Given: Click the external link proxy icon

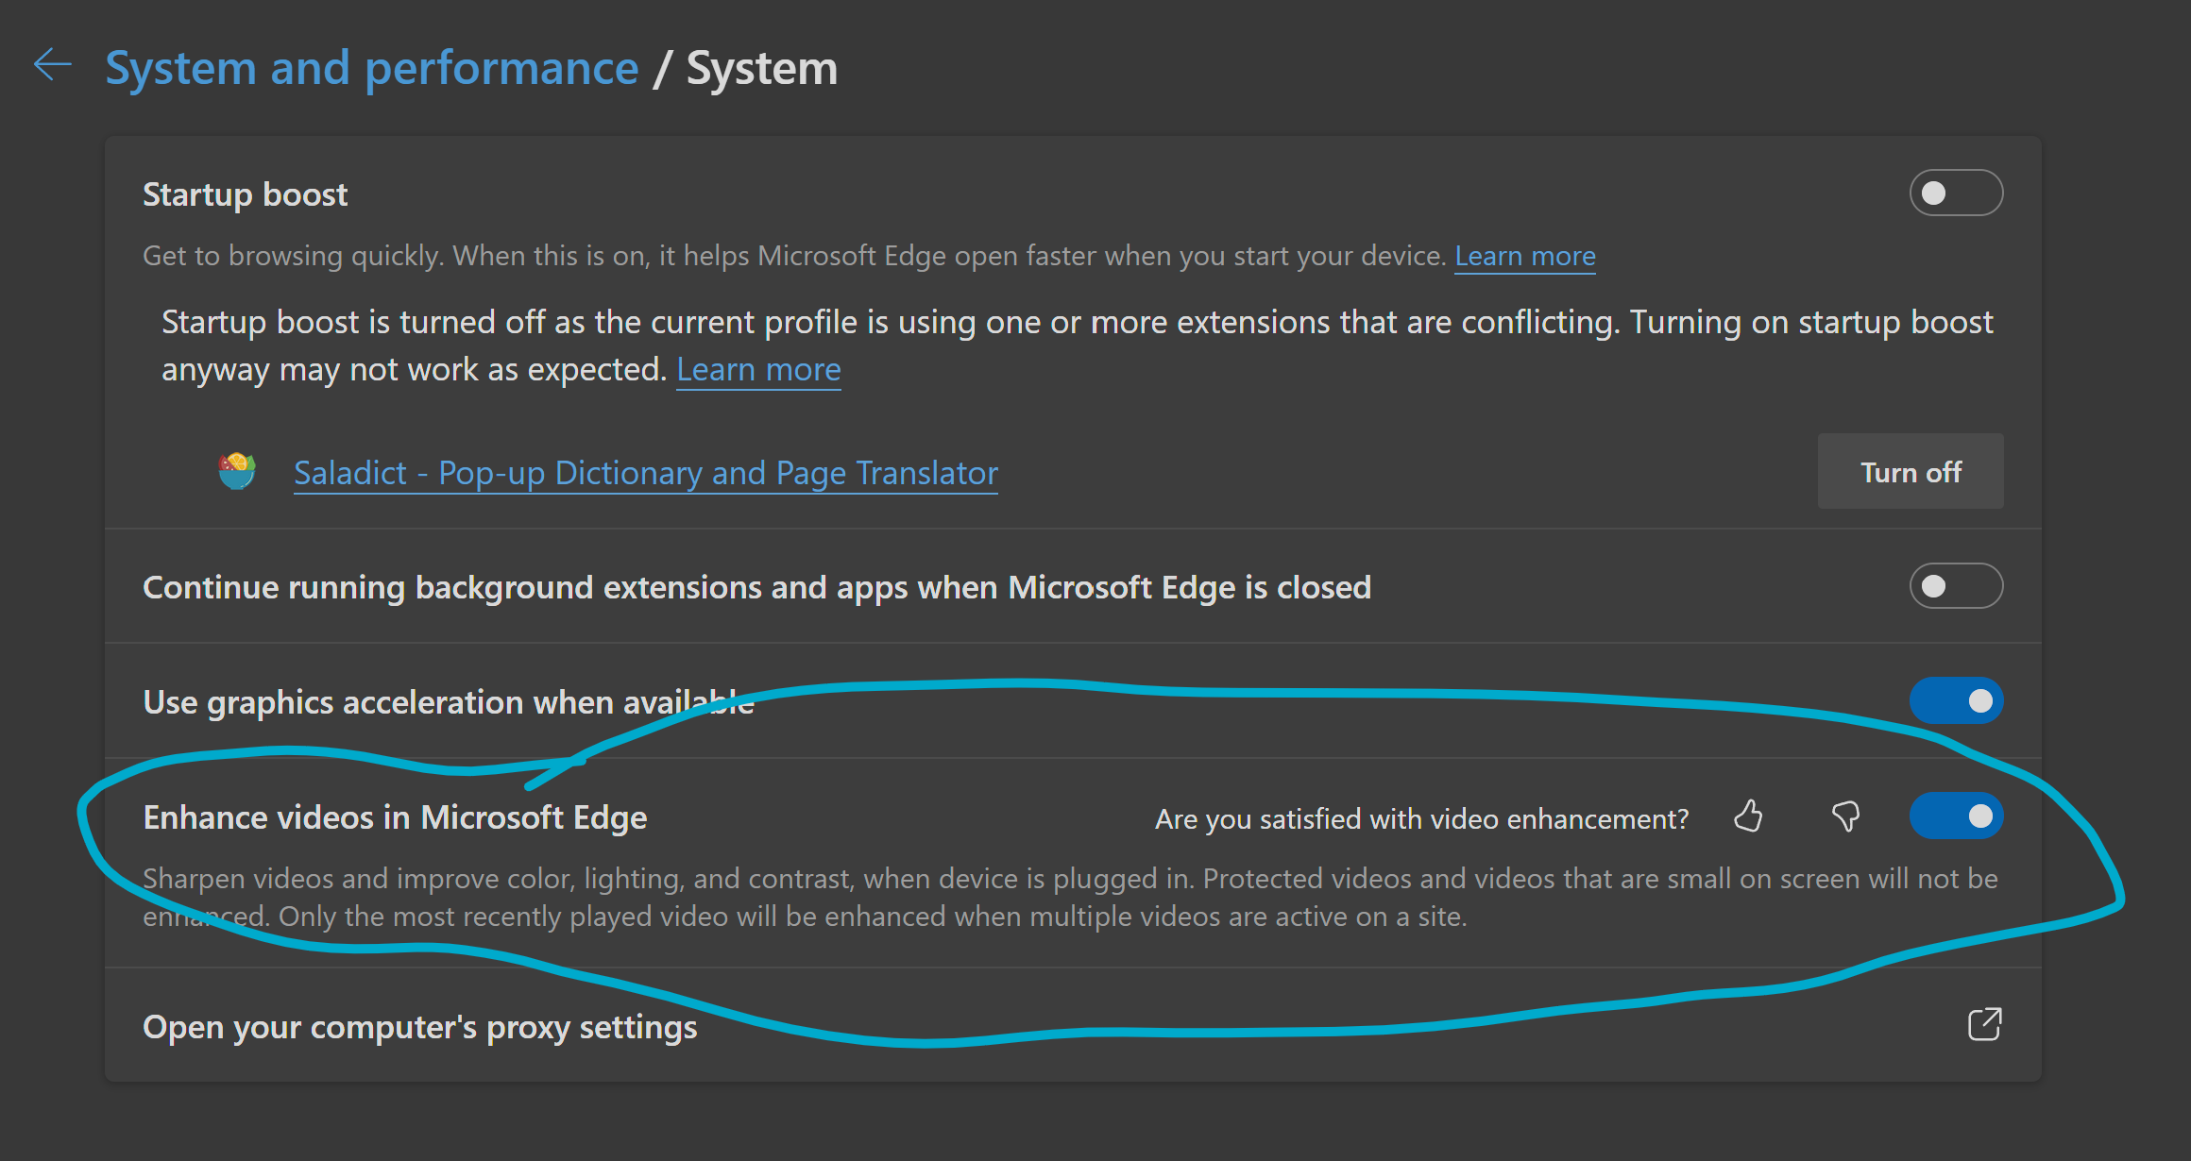Looking at the screenshot, I should (1984, 1025).
